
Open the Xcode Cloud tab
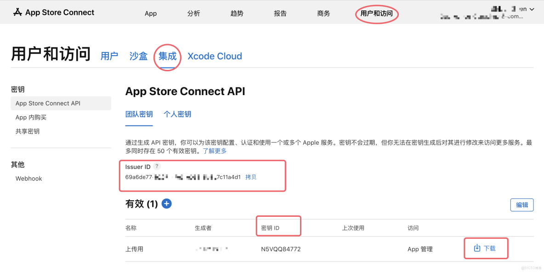point(215,56)
